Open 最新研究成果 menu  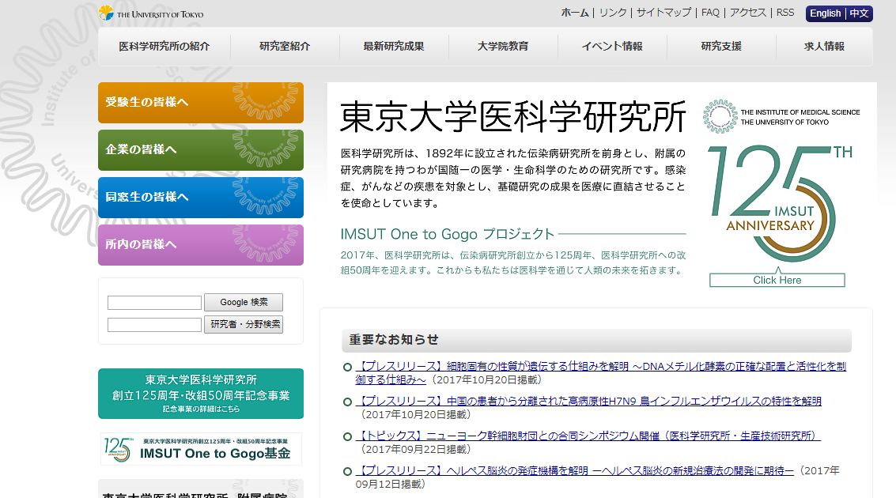(x=394, y=47)
